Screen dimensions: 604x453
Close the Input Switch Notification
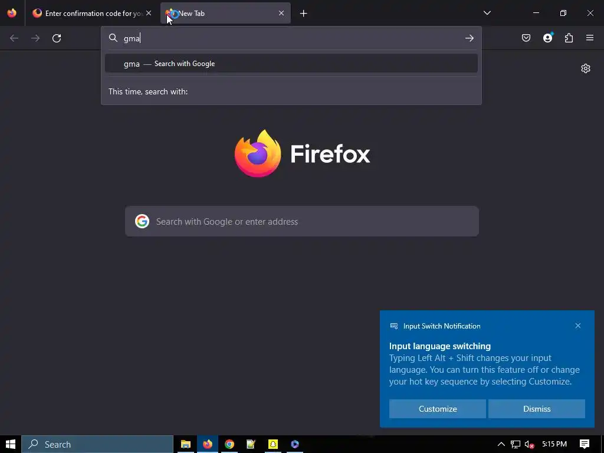(578, 326)
